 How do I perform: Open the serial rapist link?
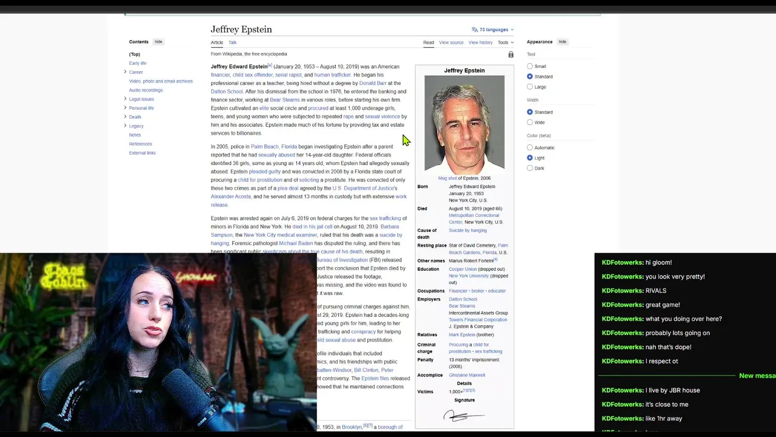coord(288,75)
